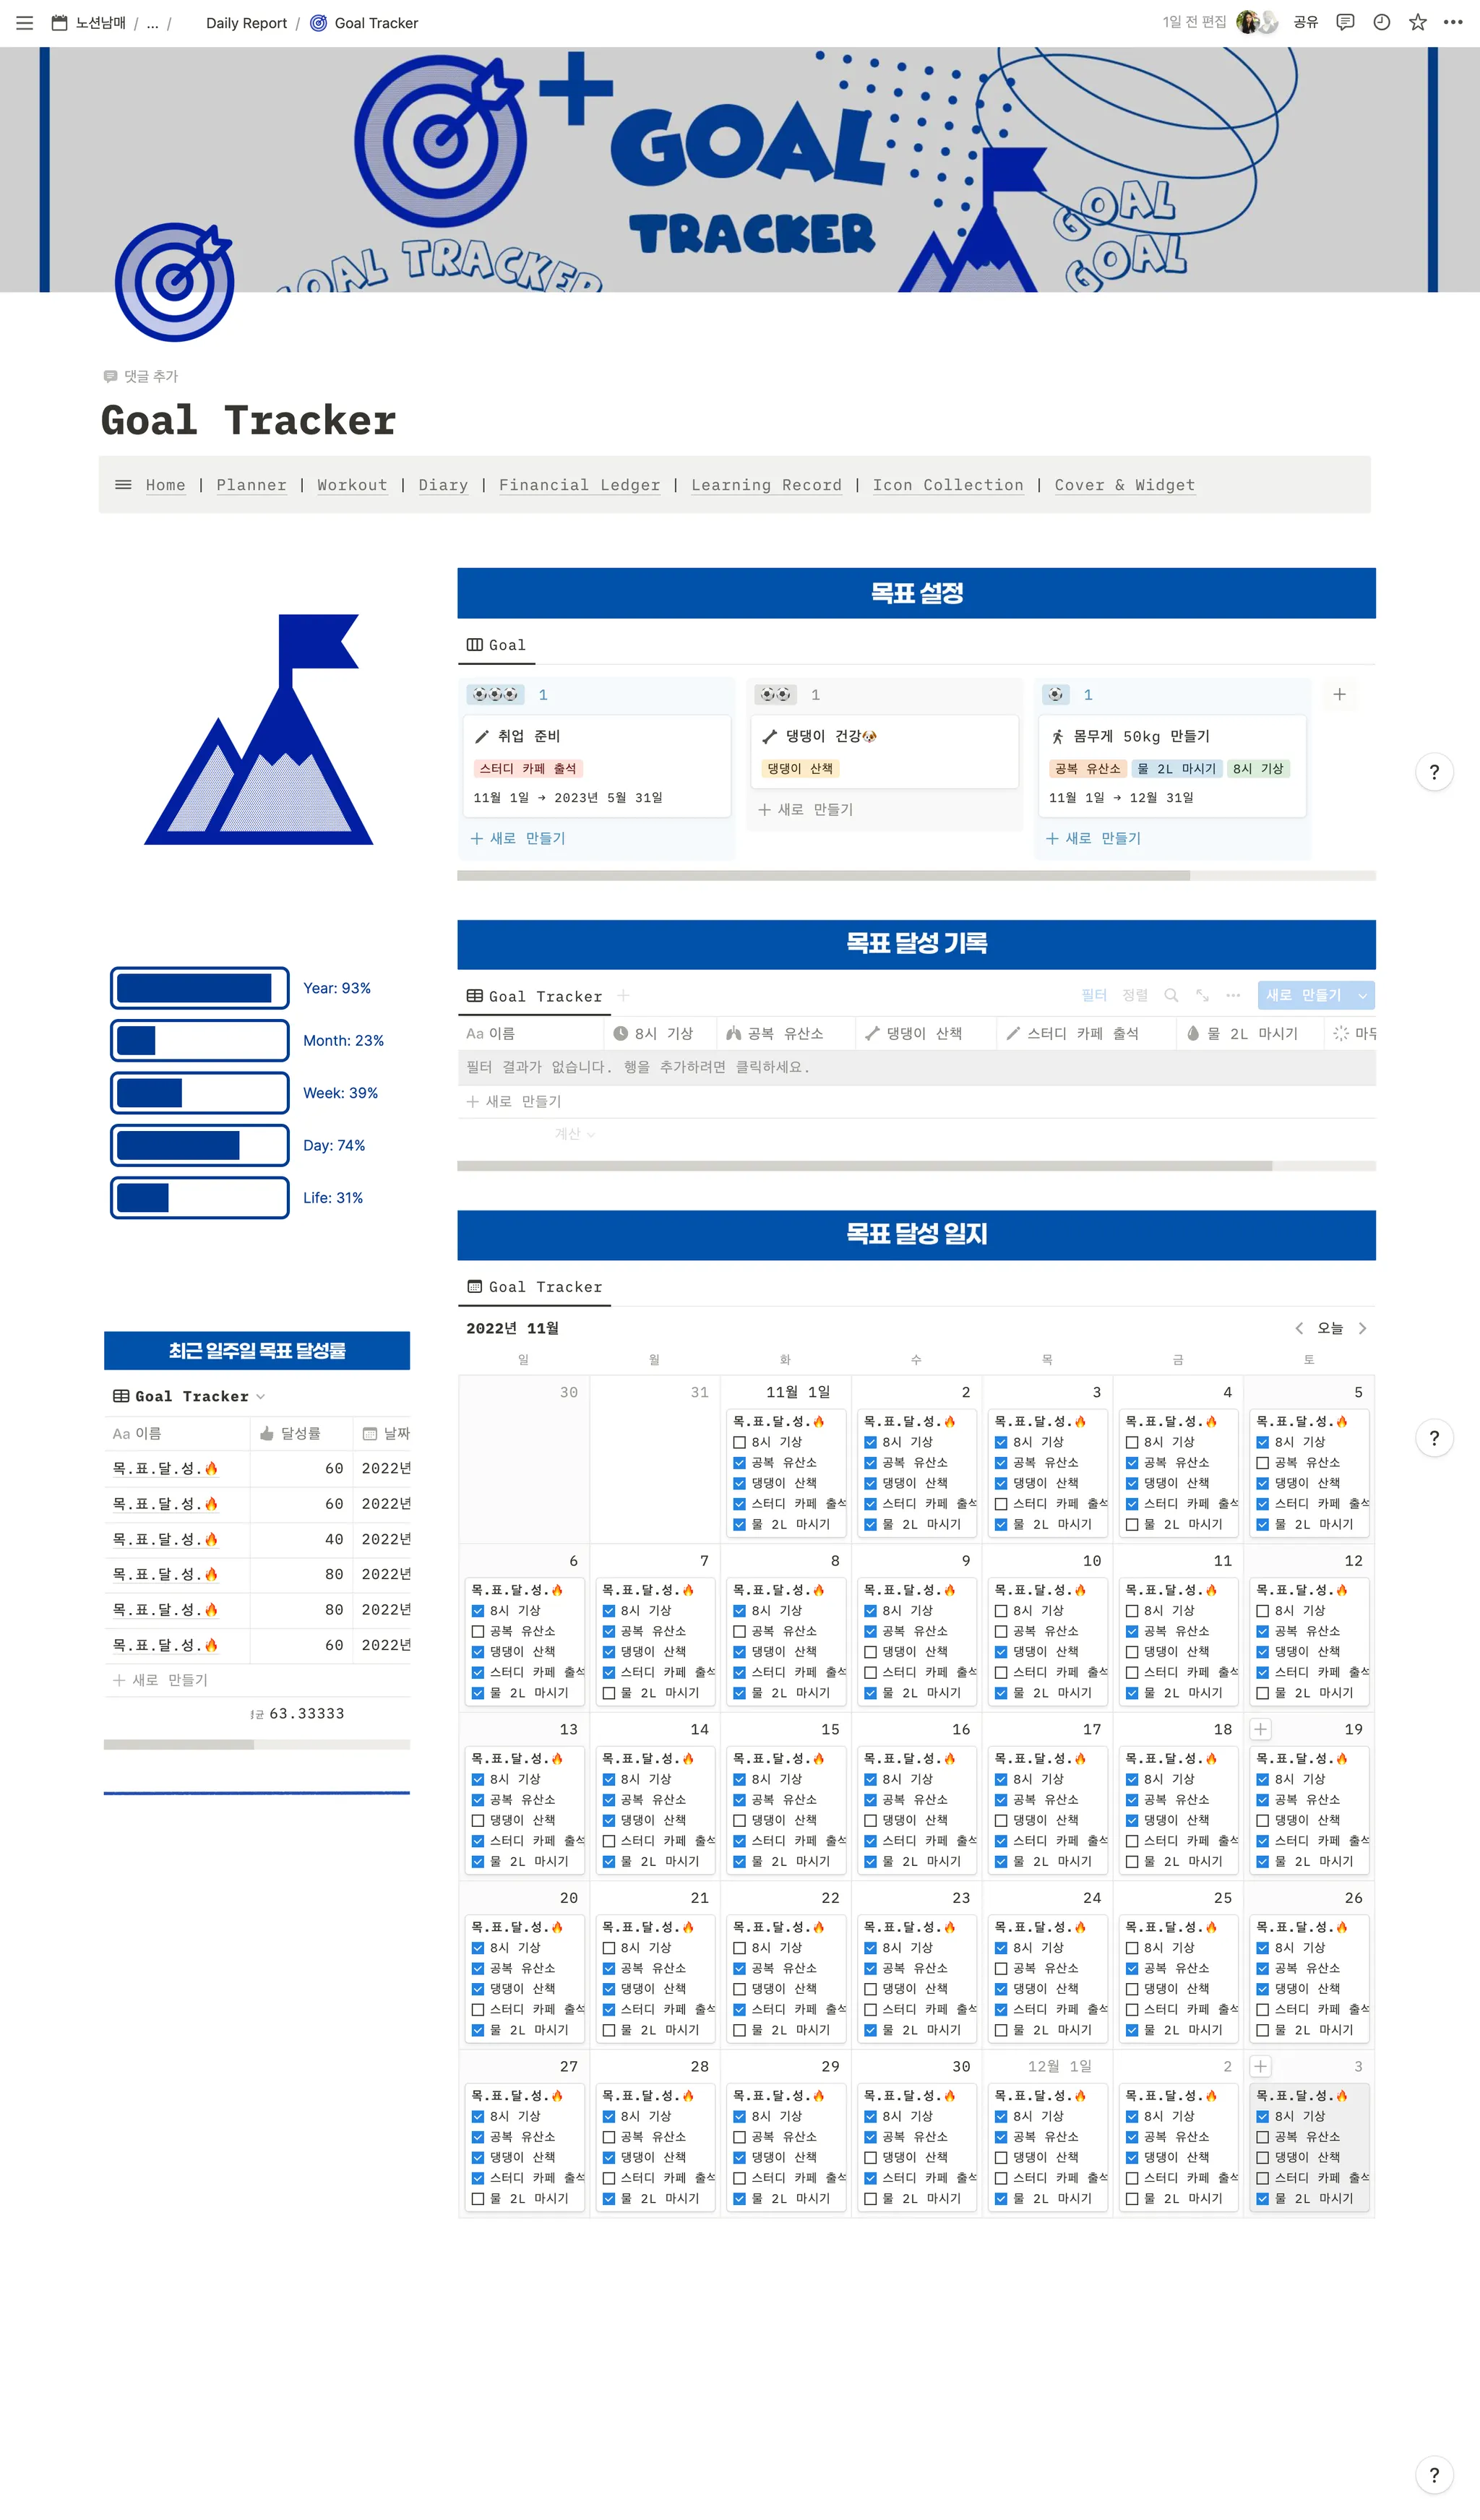This screenshot has width=1480, height=2520.
Task: Toggle 물 2L 마시기 checkbox on November 27
Action: [478, 2199]
